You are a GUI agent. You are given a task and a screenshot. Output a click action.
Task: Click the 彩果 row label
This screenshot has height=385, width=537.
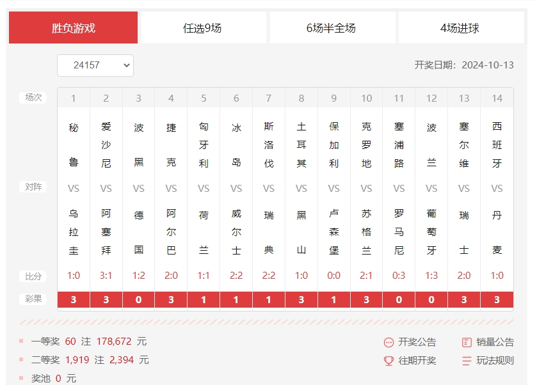coord(33,299)
